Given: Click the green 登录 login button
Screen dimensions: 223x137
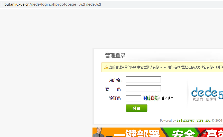Looking at the screenshot, I should point(136,108).
